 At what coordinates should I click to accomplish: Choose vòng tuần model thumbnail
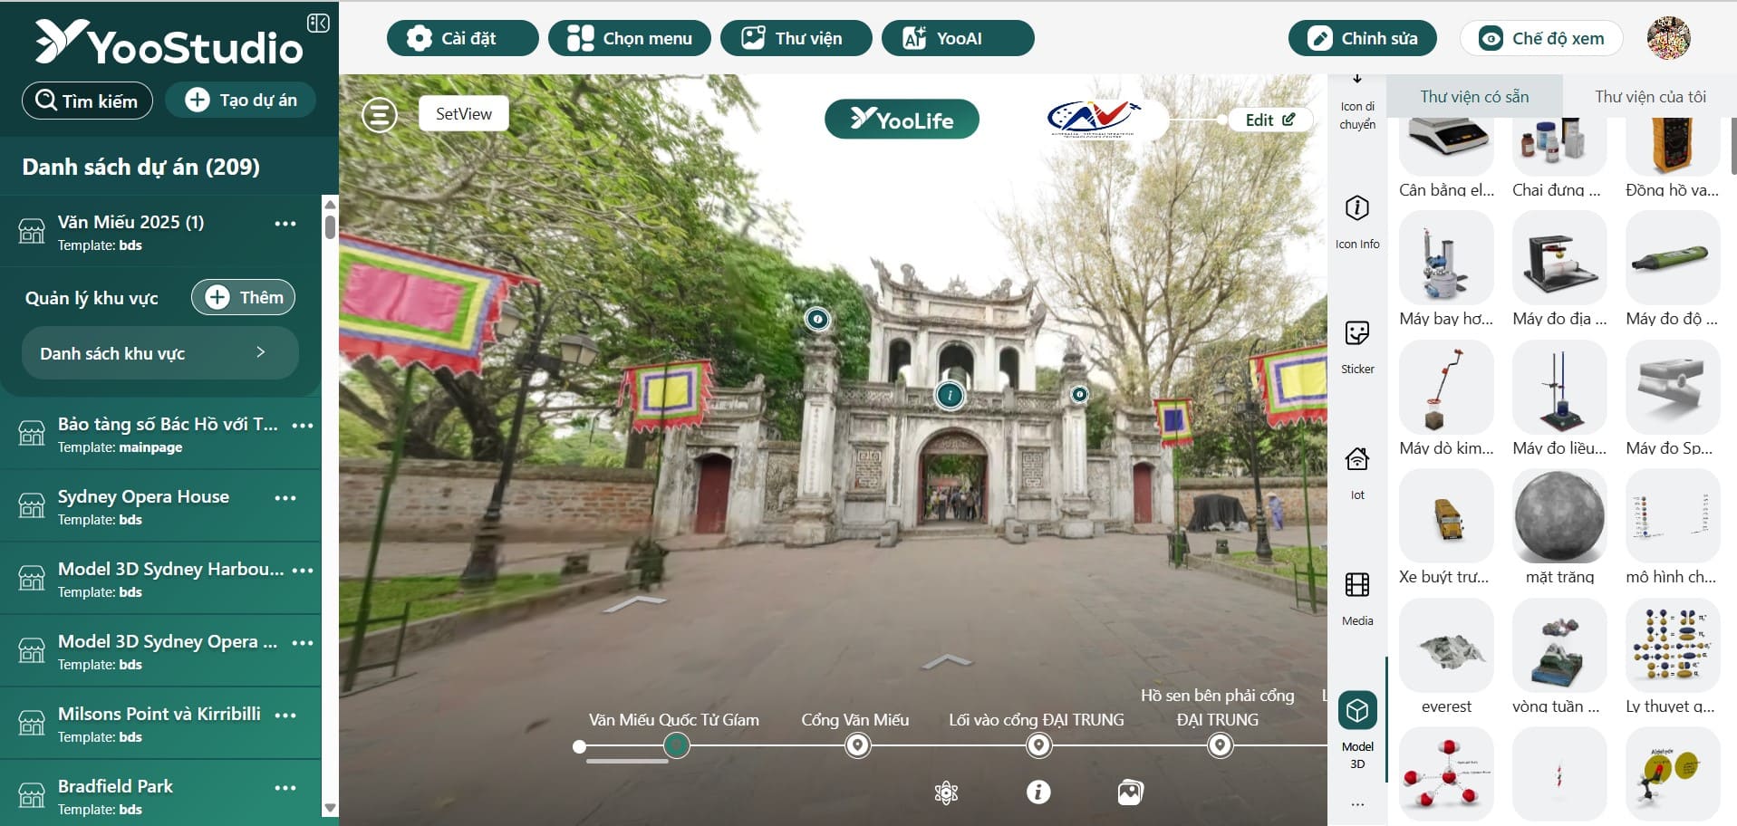click(1559, 646)
